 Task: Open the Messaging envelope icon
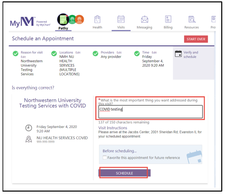[144, 19]
